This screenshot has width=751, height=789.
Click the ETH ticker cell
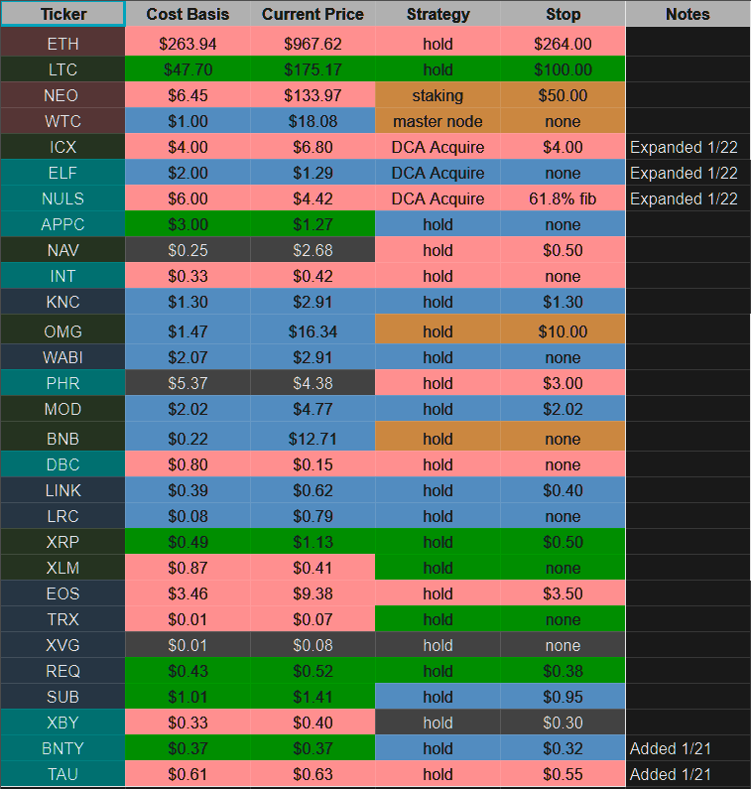coord(63,44)
